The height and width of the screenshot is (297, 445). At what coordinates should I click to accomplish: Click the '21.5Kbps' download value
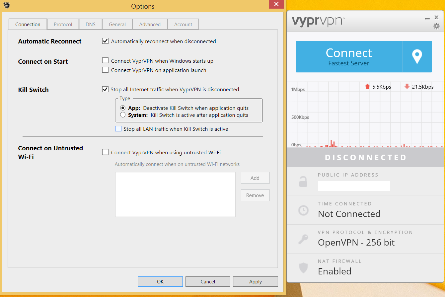click(423, 87)
